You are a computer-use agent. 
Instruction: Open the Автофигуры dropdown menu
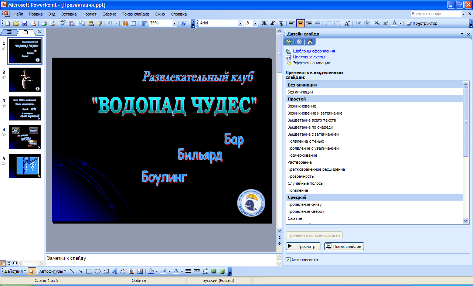coord(53,271)
